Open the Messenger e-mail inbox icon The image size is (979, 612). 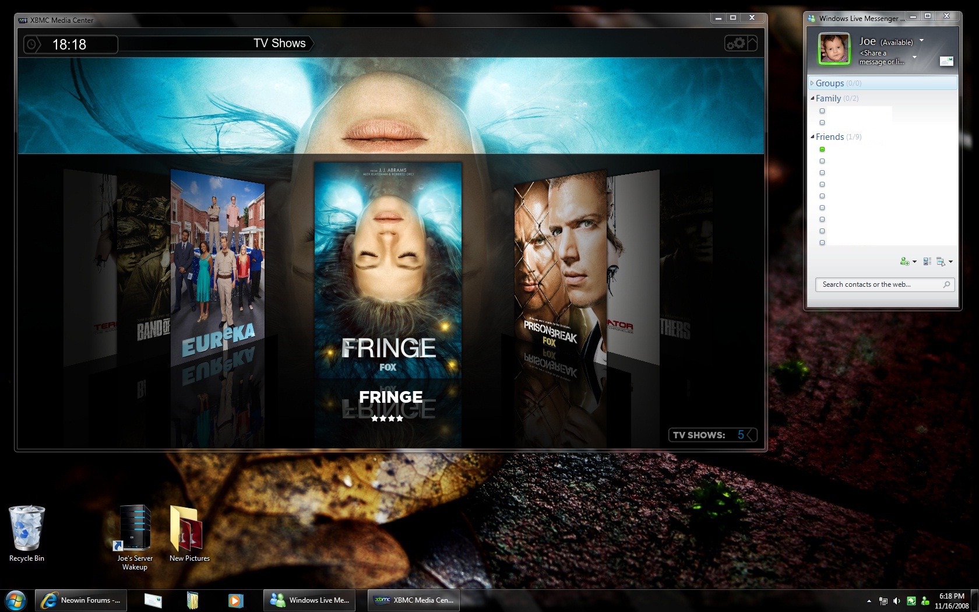click(946, 61)
